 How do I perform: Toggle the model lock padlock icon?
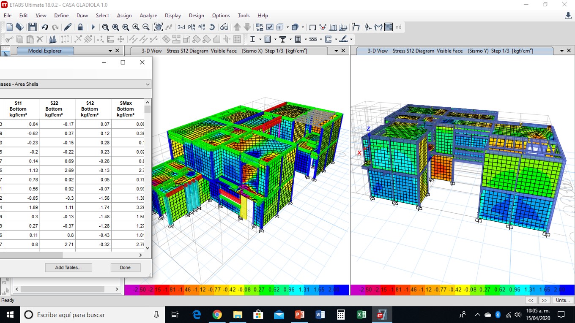tap(80, 27)
